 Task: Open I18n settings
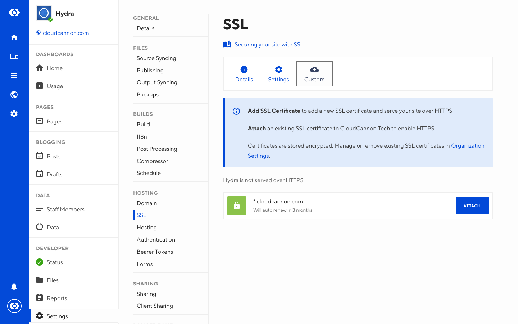(x=142, y=137)
